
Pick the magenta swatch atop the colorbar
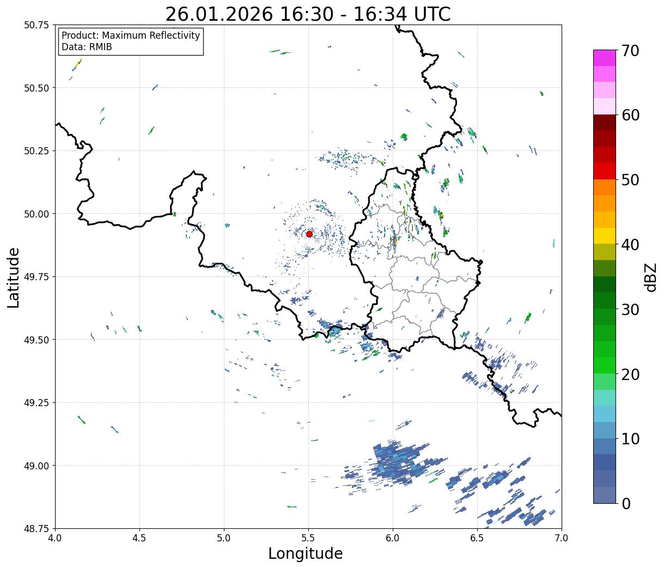(605, 58)
